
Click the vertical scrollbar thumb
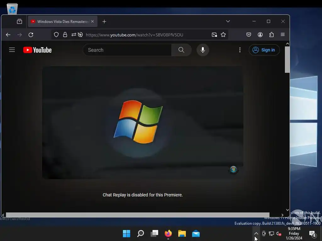point(287,59)
